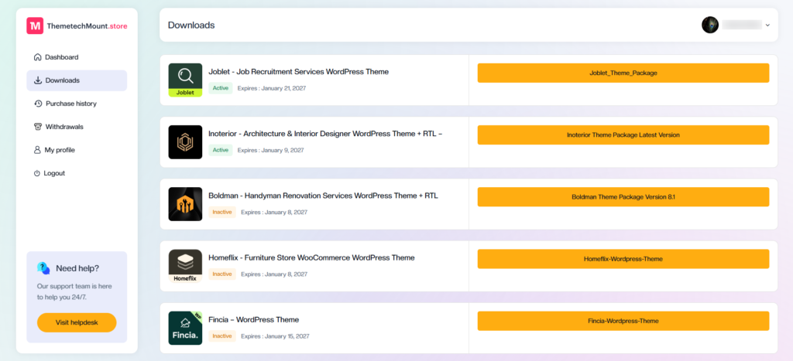Click Inactive badge on Fincia row
This screenshot has height=361, width=793.
222,335
